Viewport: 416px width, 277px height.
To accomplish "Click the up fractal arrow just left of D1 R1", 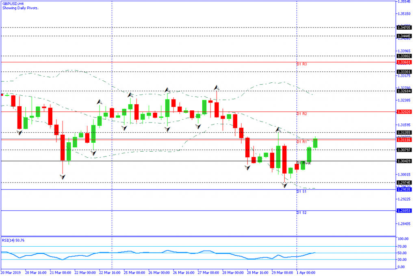I will pyautogui.click(x=278, y=129).
